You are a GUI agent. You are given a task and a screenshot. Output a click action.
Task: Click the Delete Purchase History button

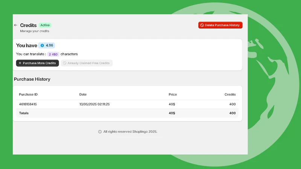coord(220,25)
